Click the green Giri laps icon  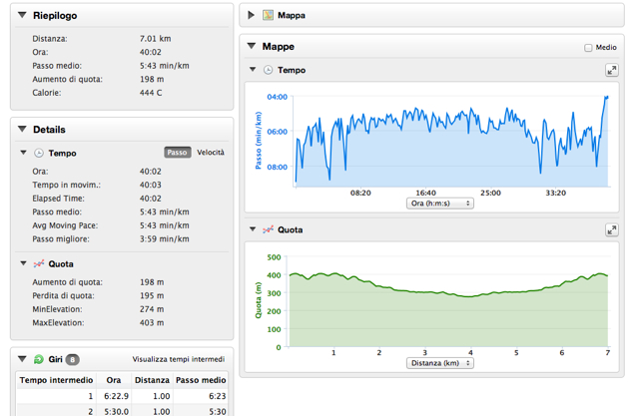(39, 359)
